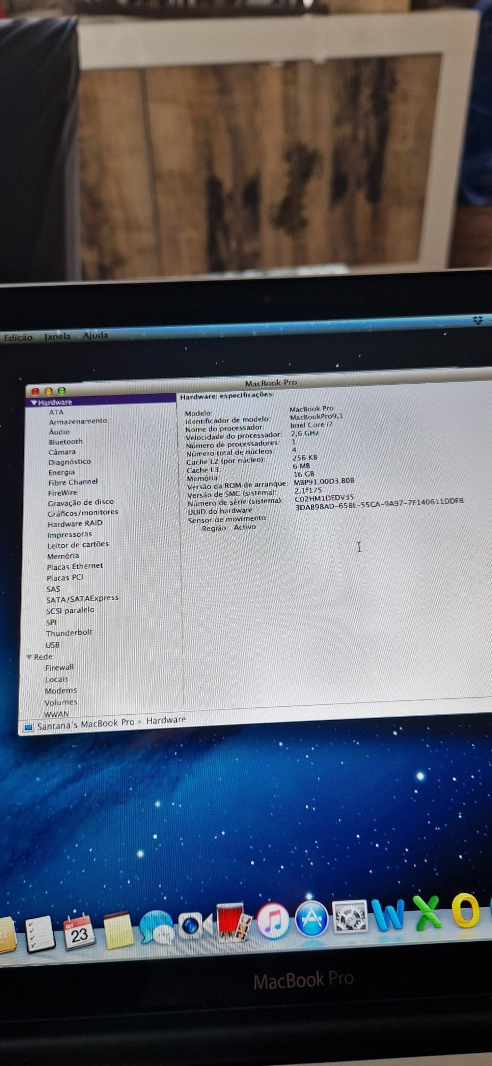Click the hardware UUID value
The height and width of the screenshot is (1066, 492).
379,504
